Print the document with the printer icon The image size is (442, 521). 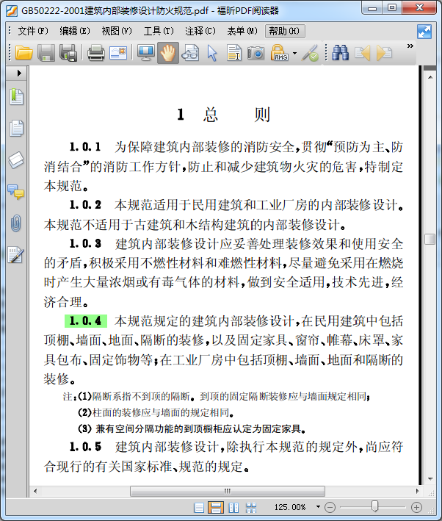pos(96,53)
